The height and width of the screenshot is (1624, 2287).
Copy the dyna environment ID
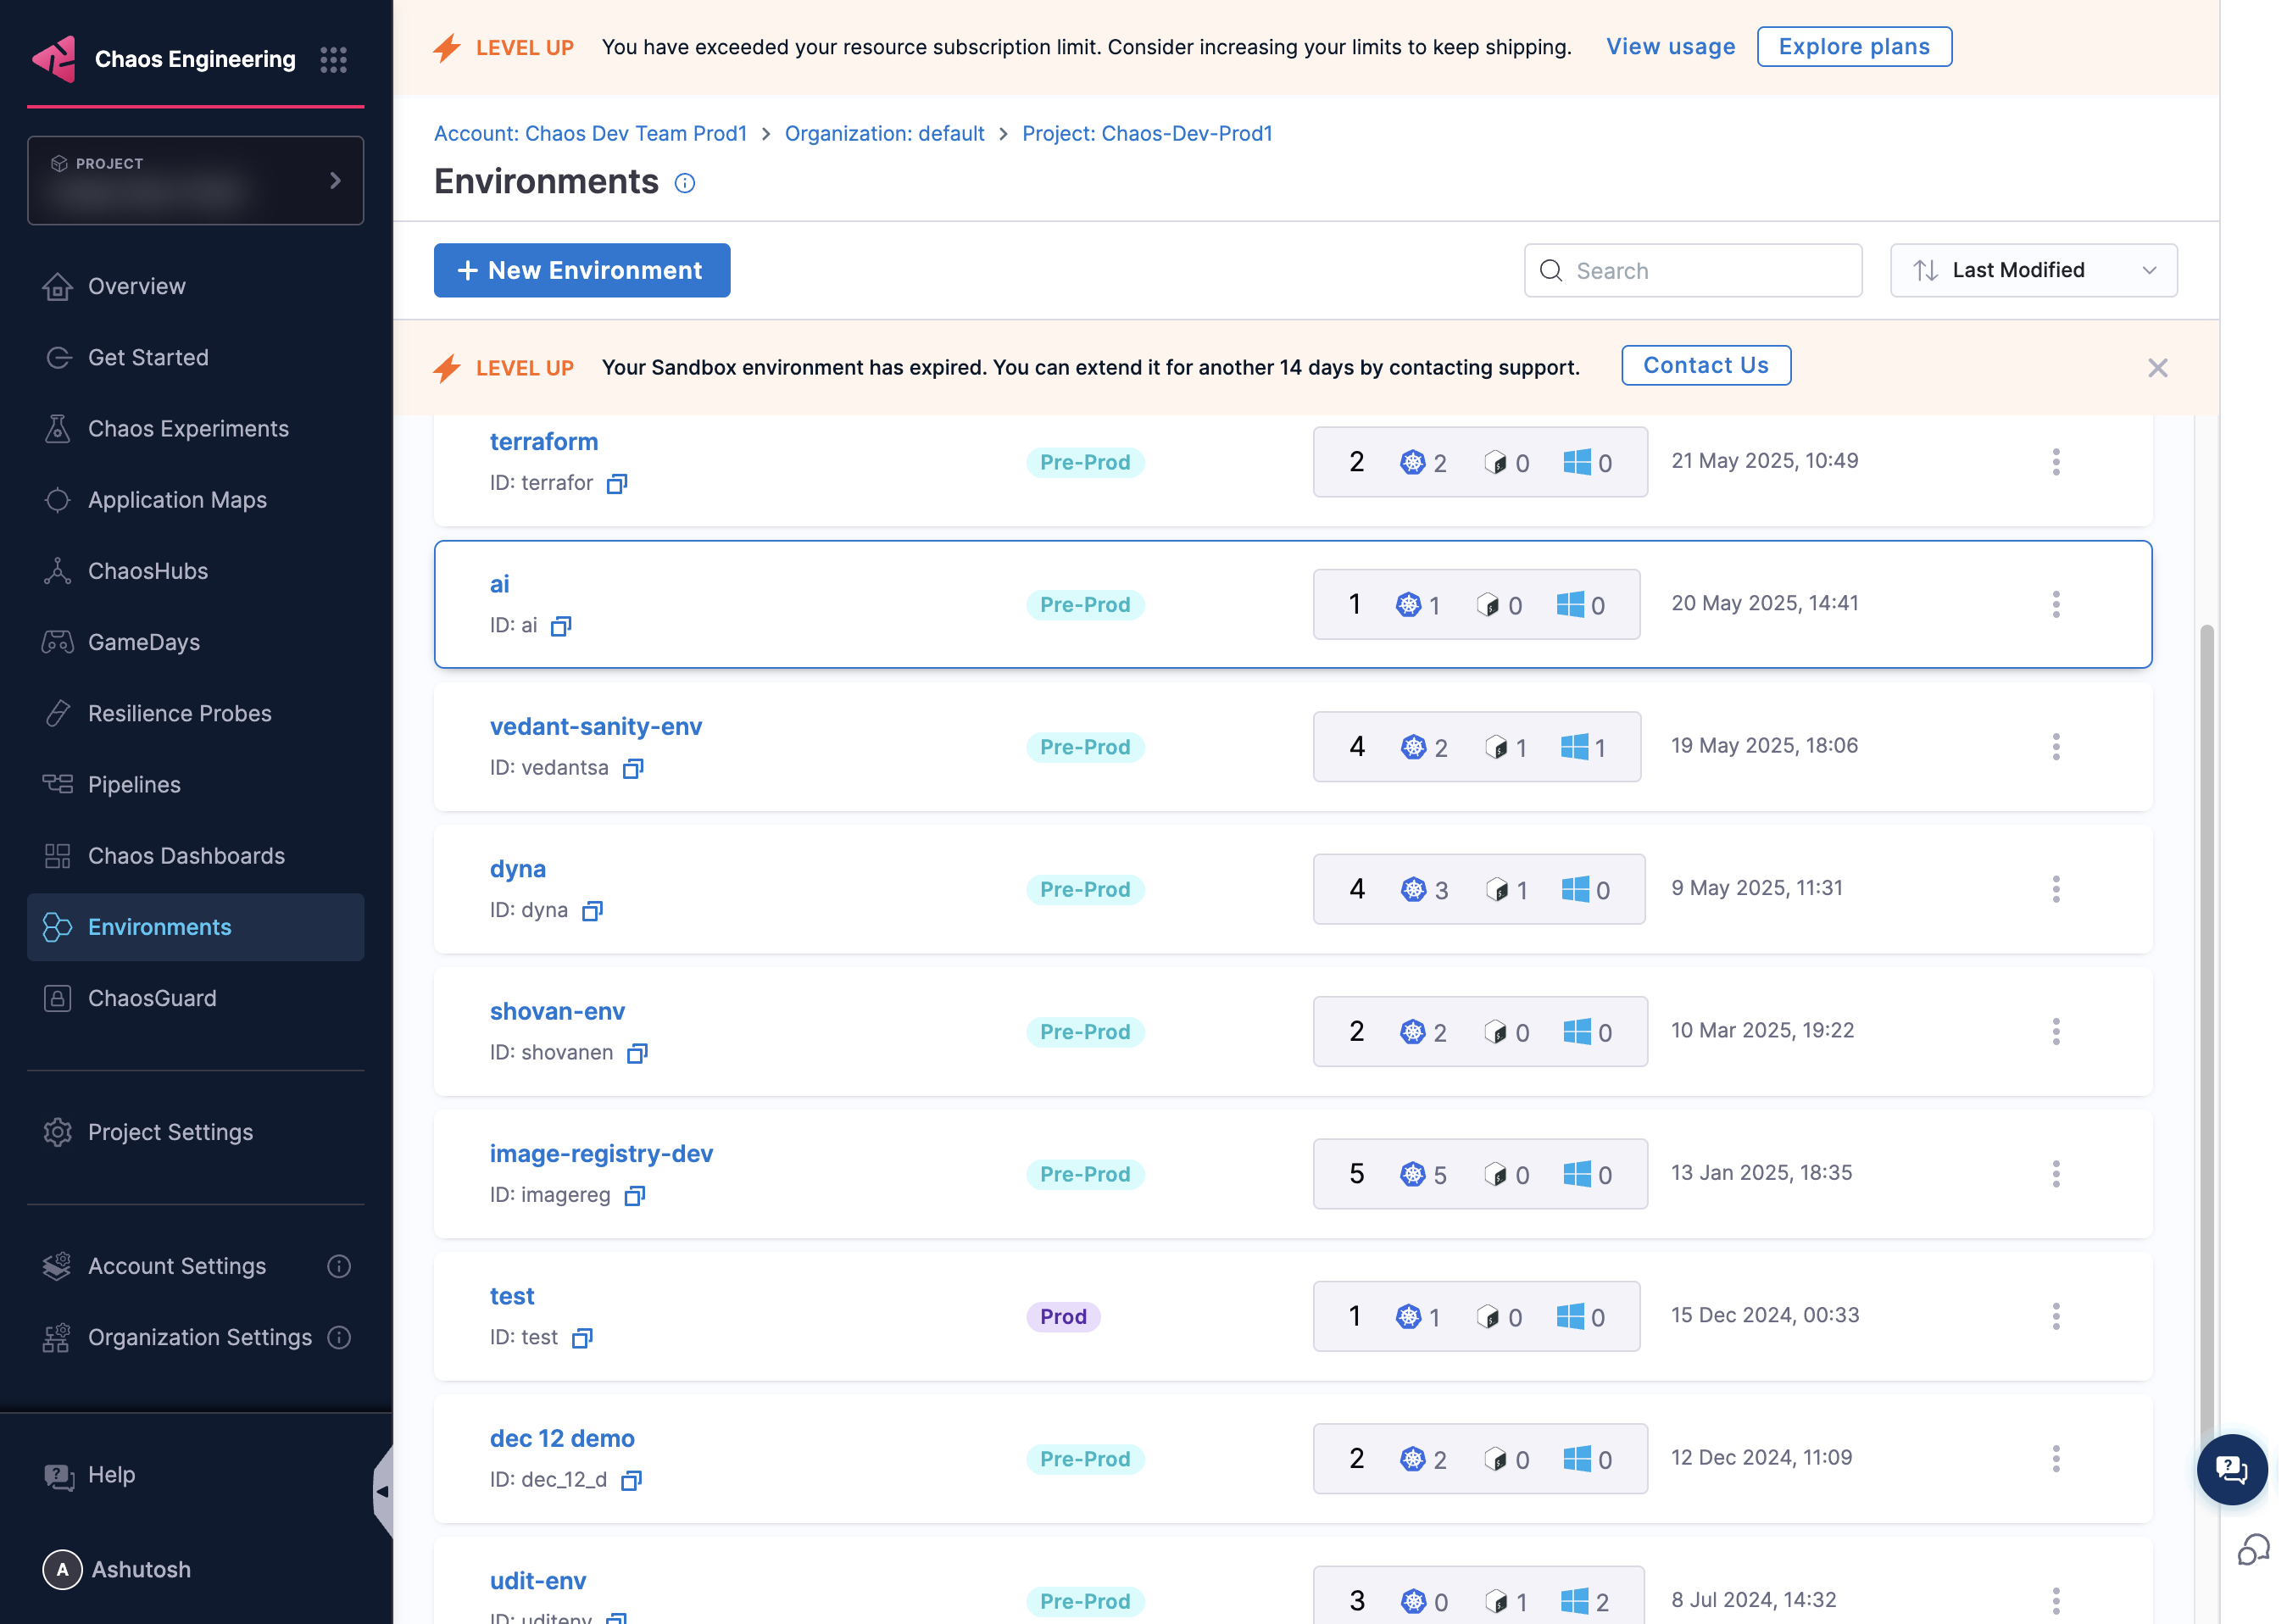click(x=592, y=911)
